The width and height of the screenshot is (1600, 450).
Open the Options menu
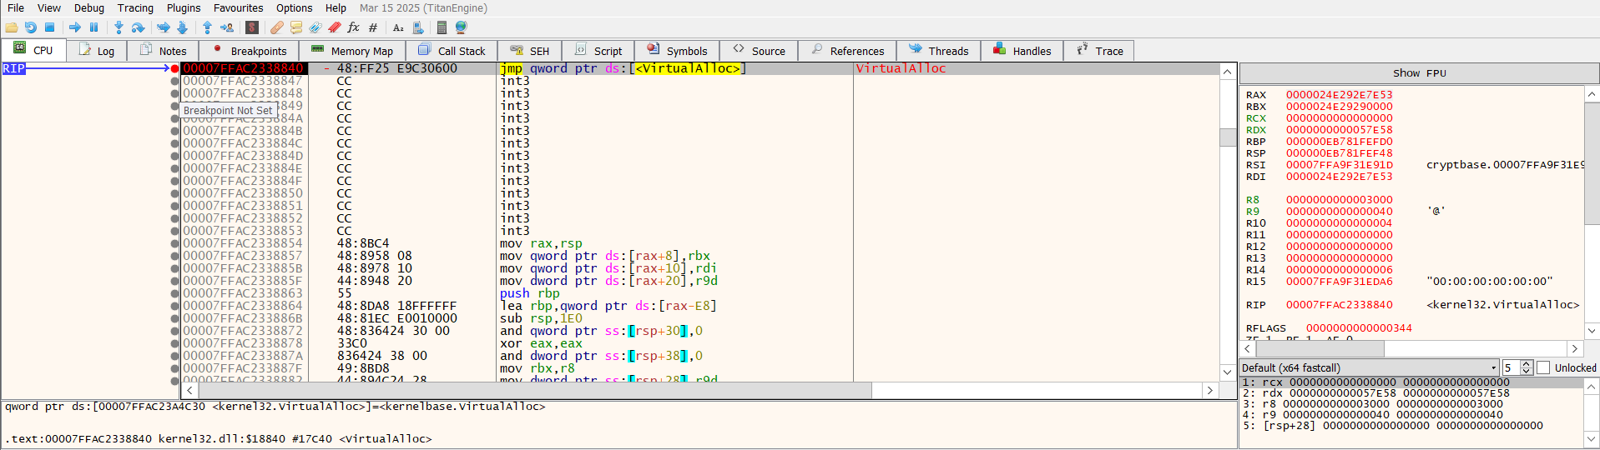294,7
